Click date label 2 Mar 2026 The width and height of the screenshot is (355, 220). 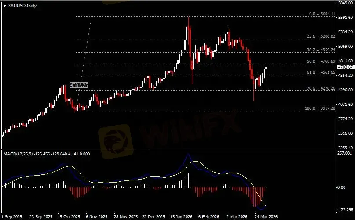[x=238, y=217]
